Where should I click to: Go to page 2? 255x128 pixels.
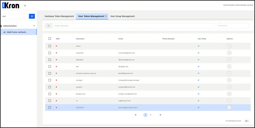click(x=150, y=115)
